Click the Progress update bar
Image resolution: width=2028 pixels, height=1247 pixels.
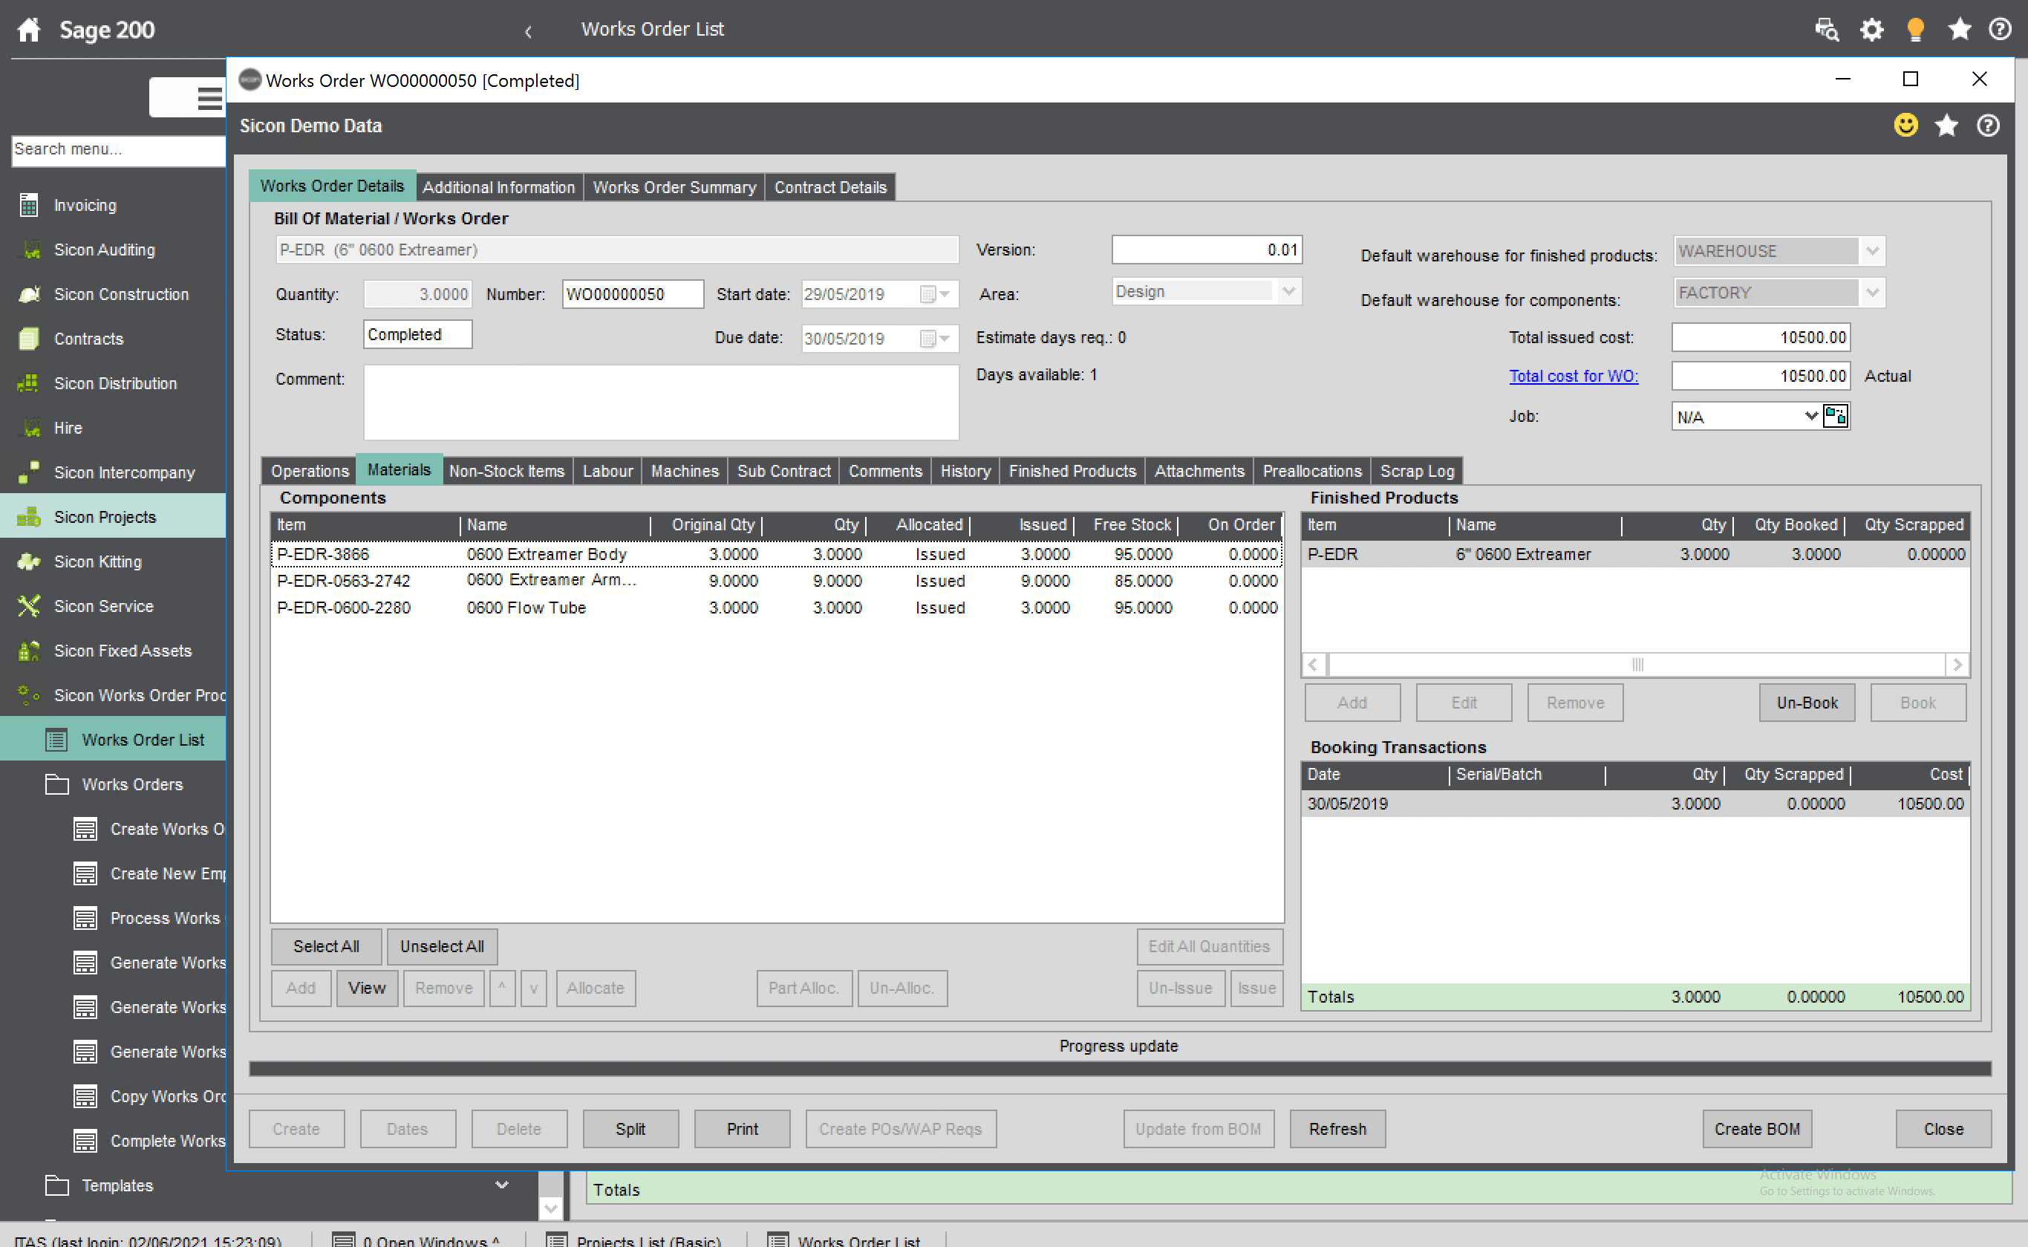[1120, 1069]
